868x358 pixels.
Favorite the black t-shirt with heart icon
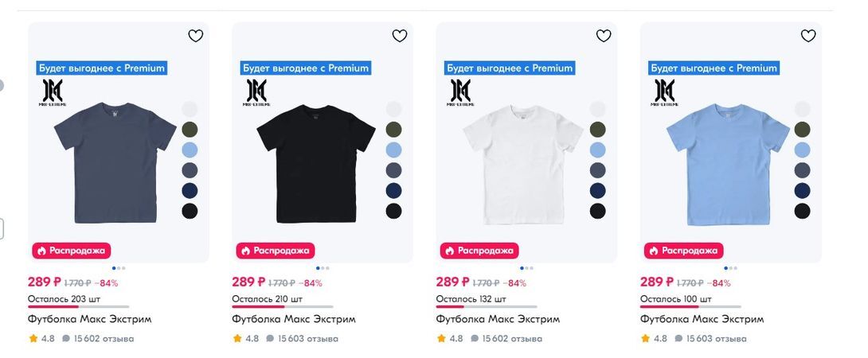pyautogui.click(x=400, y=36)
